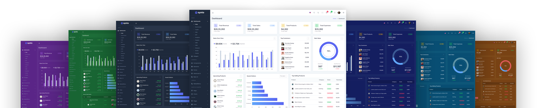Click Smart Phone in the white dashboard Upcoming Products
Viewport: 538px width, 108px height.
click(x=221, y=80)
